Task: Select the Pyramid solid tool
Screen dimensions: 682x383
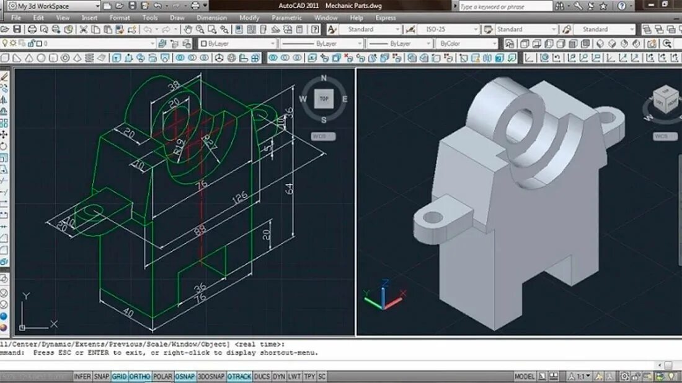Action: tap(77, 58)
